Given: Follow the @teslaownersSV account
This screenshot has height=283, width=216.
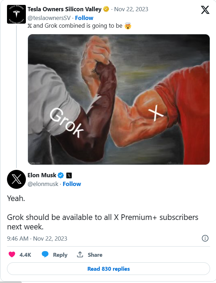Looking at the screenshot, I should pyautogui.click(x=84, y=18).
